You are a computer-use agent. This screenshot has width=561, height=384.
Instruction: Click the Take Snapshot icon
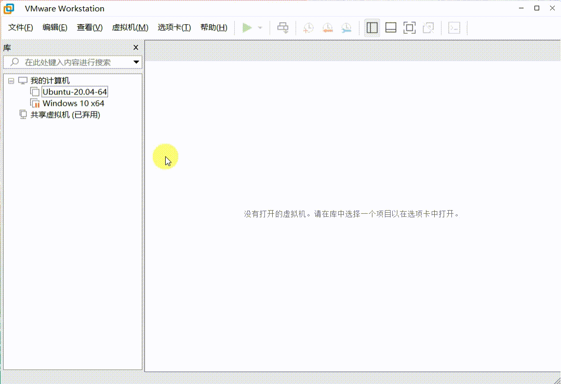coord(308,28)
